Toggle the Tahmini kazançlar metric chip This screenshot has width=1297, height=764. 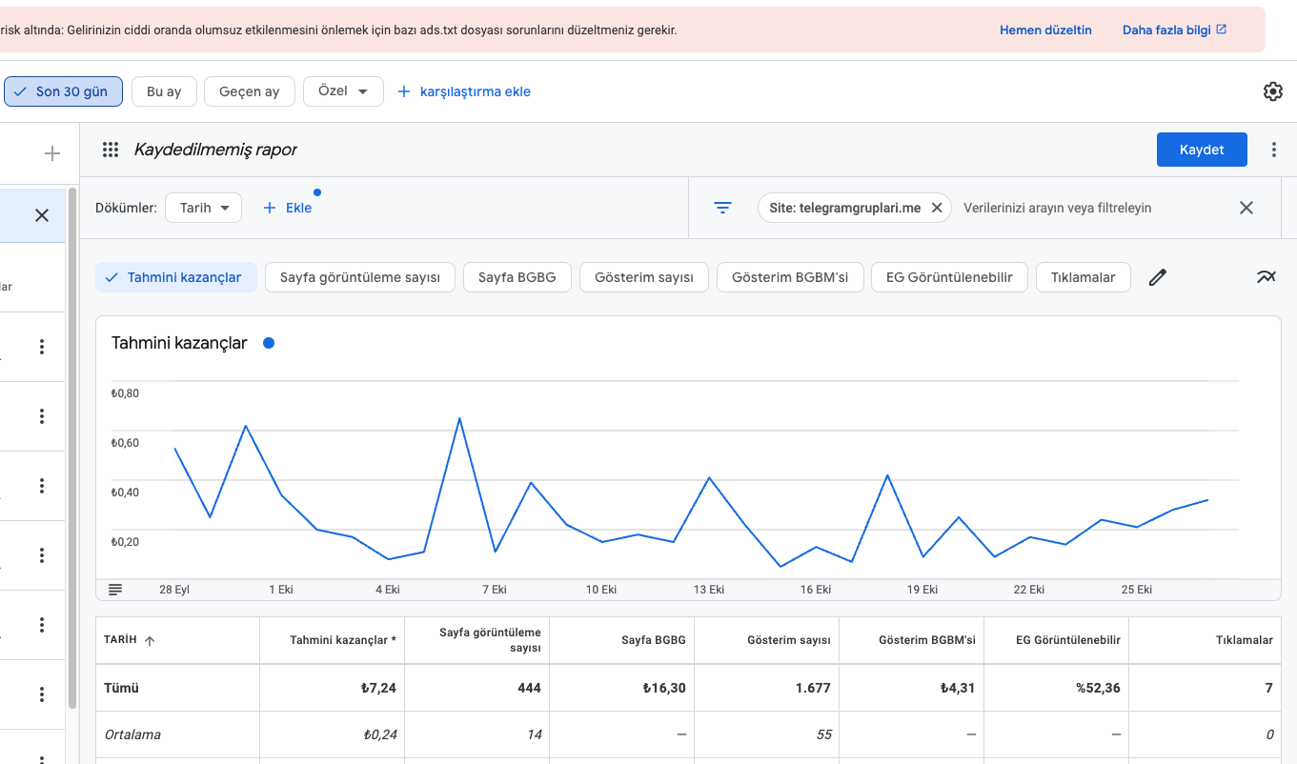pyautogui.click(x=176, y=277)
